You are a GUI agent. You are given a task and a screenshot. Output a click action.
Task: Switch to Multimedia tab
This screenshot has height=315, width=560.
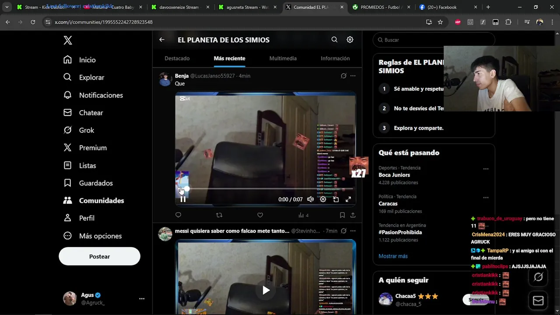(x=283, y=58)
